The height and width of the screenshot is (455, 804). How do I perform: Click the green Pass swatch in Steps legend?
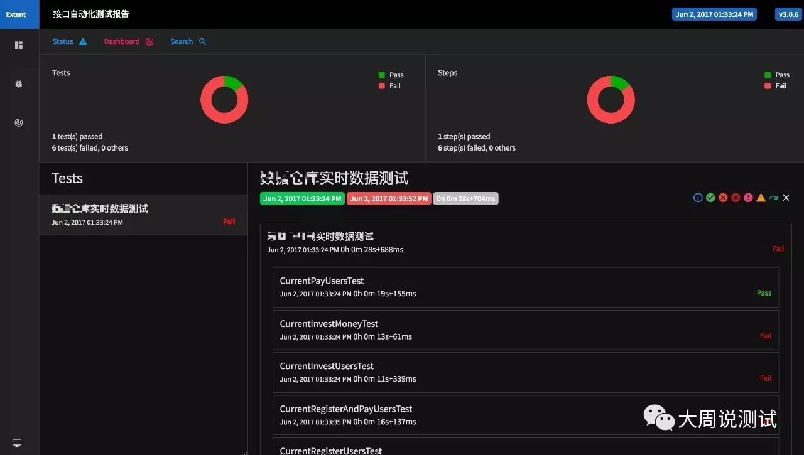[x=768, y=75]
